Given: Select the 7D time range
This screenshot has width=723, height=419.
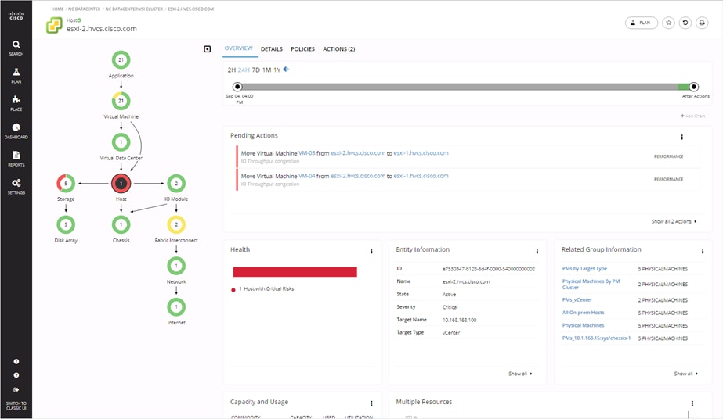Looking at the screenshot, I should pos(256,70).
